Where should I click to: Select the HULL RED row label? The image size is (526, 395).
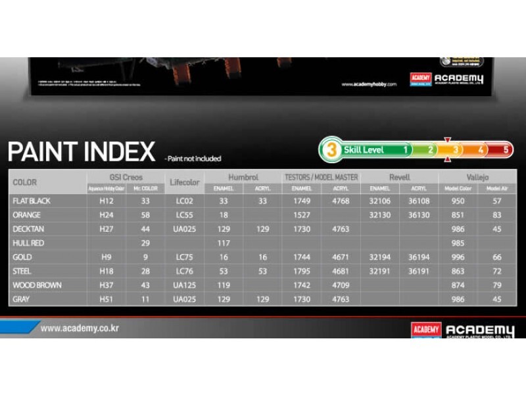point(28,243)
